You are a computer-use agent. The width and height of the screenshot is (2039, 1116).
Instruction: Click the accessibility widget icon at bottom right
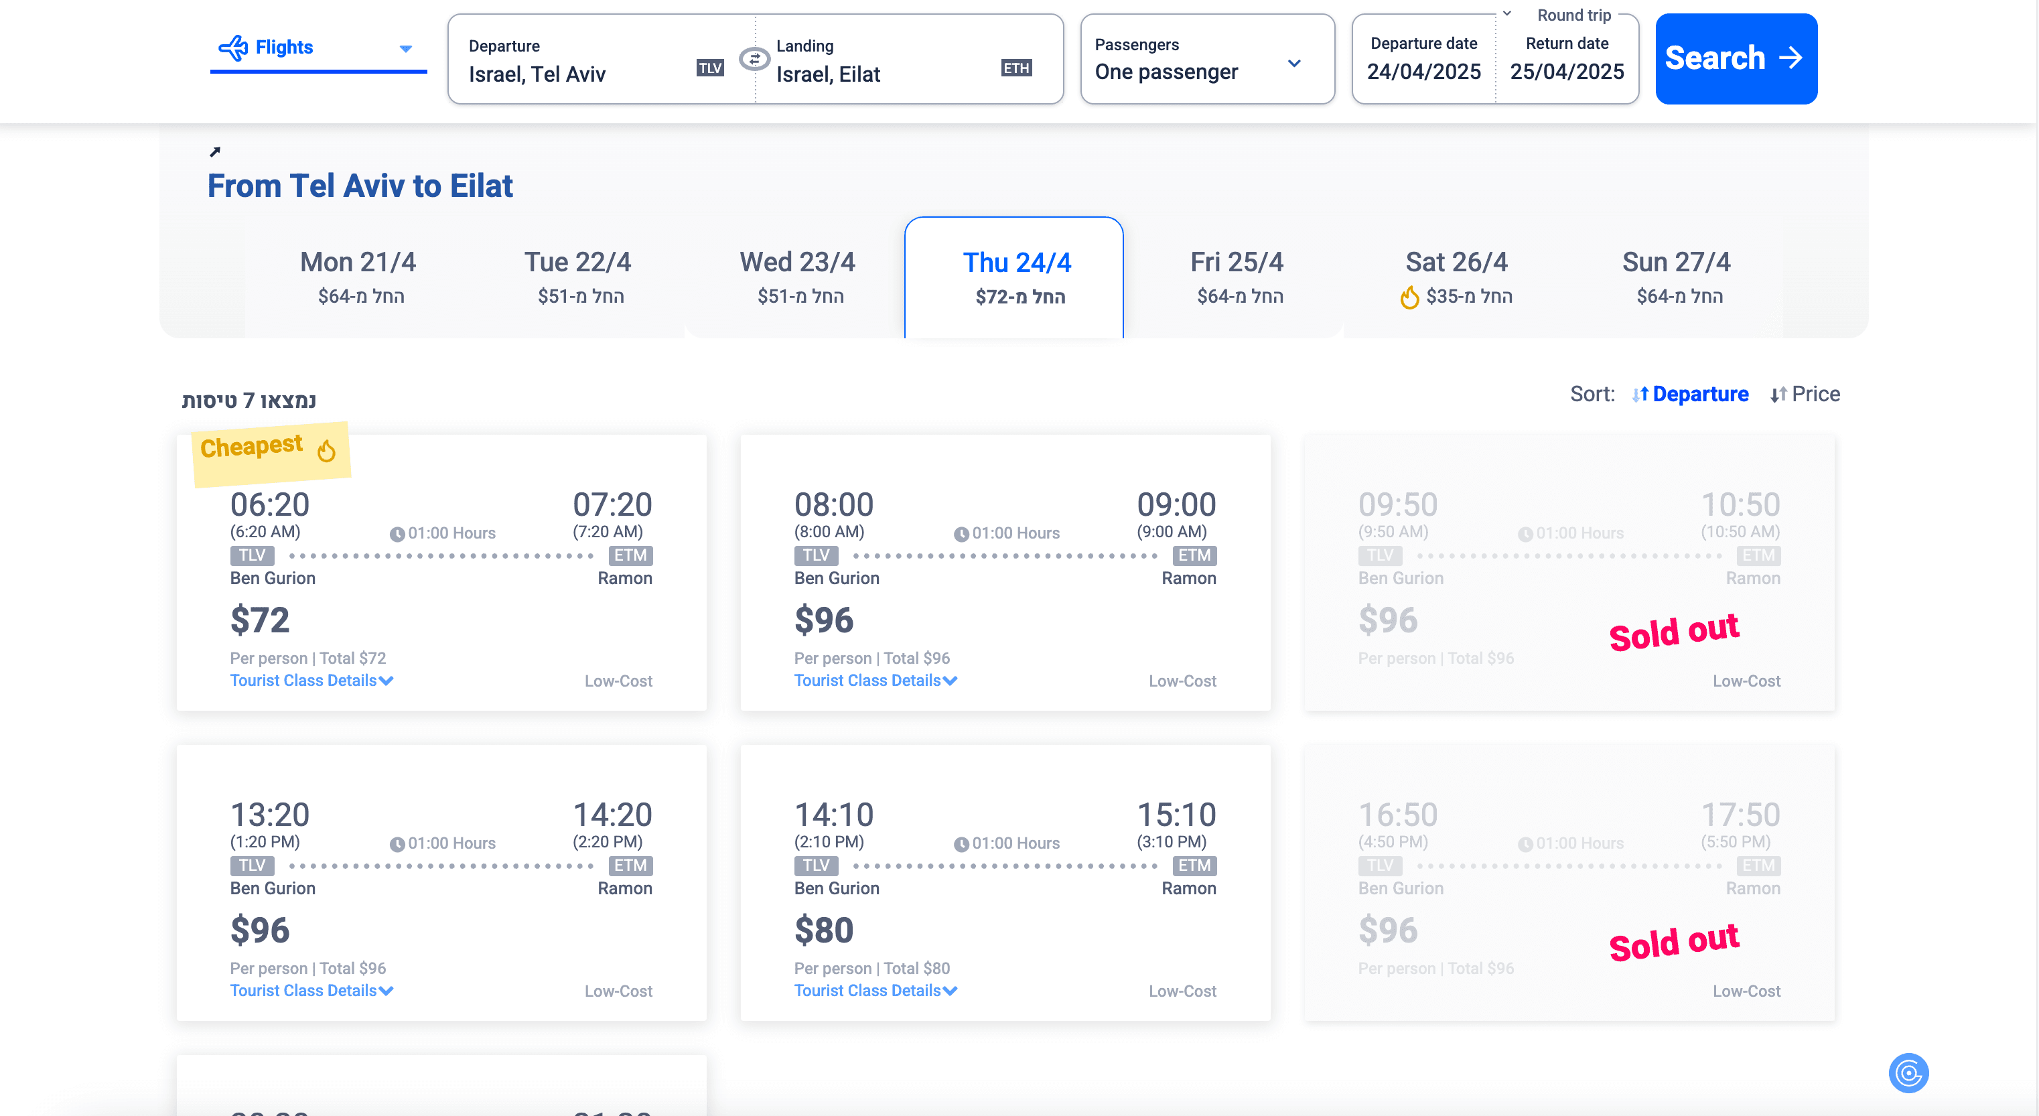click(1908, 1073)
